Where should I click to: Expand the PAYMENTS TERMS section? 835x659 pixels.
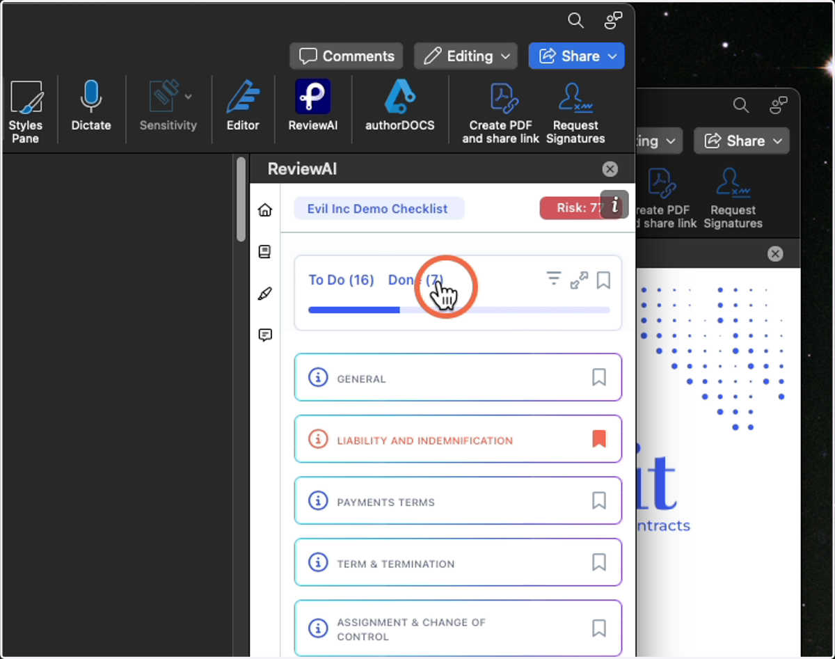(458, 501)
